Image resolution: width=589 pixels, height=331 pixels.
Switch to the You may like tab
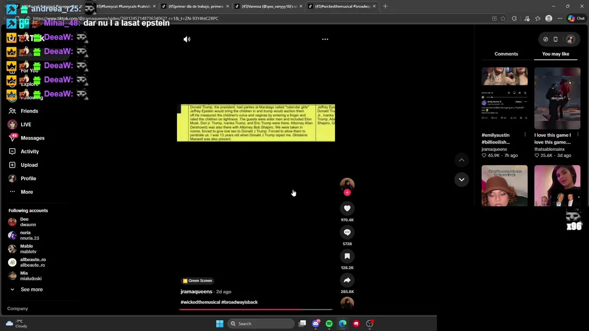tap(555, 54)
